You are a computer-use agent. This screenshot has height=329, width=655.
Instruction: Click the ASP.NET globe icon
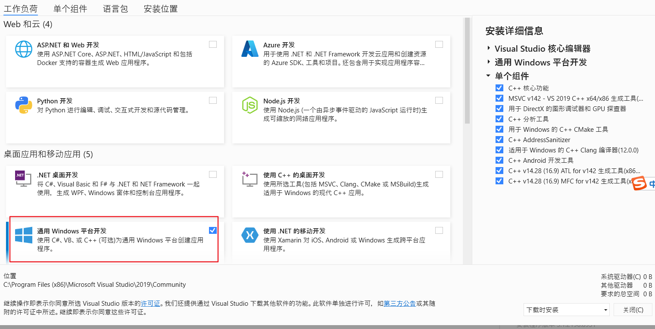click(23, 49)
